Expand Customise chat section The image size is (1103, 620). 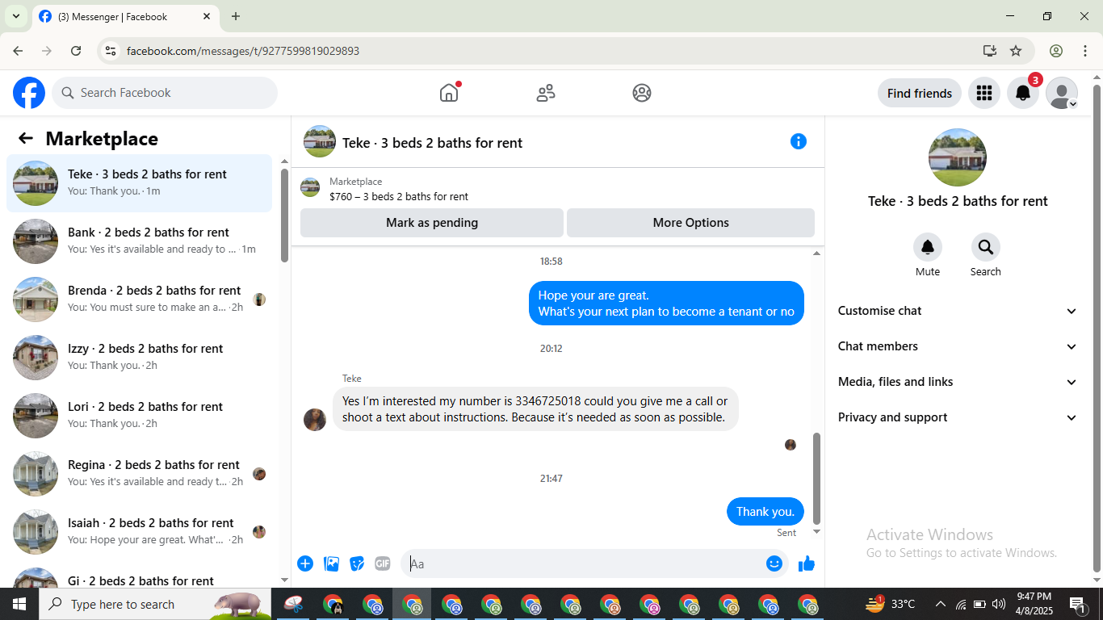click(x=958, y=311)
